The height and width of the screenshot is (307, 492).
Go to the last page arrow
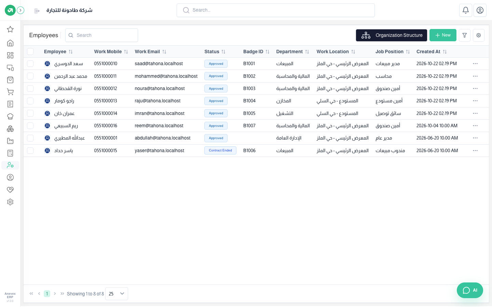(x=62, y=294)
